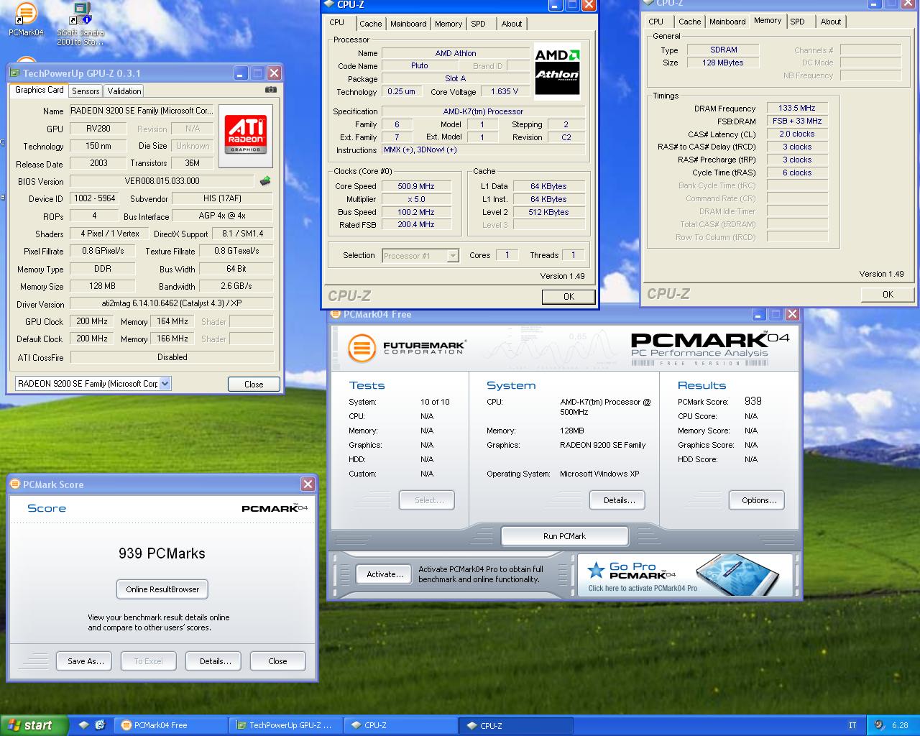Screen dimensions: 920x736
Task: Click Close in the PCMark Score dialog
Action: point(277,661)
